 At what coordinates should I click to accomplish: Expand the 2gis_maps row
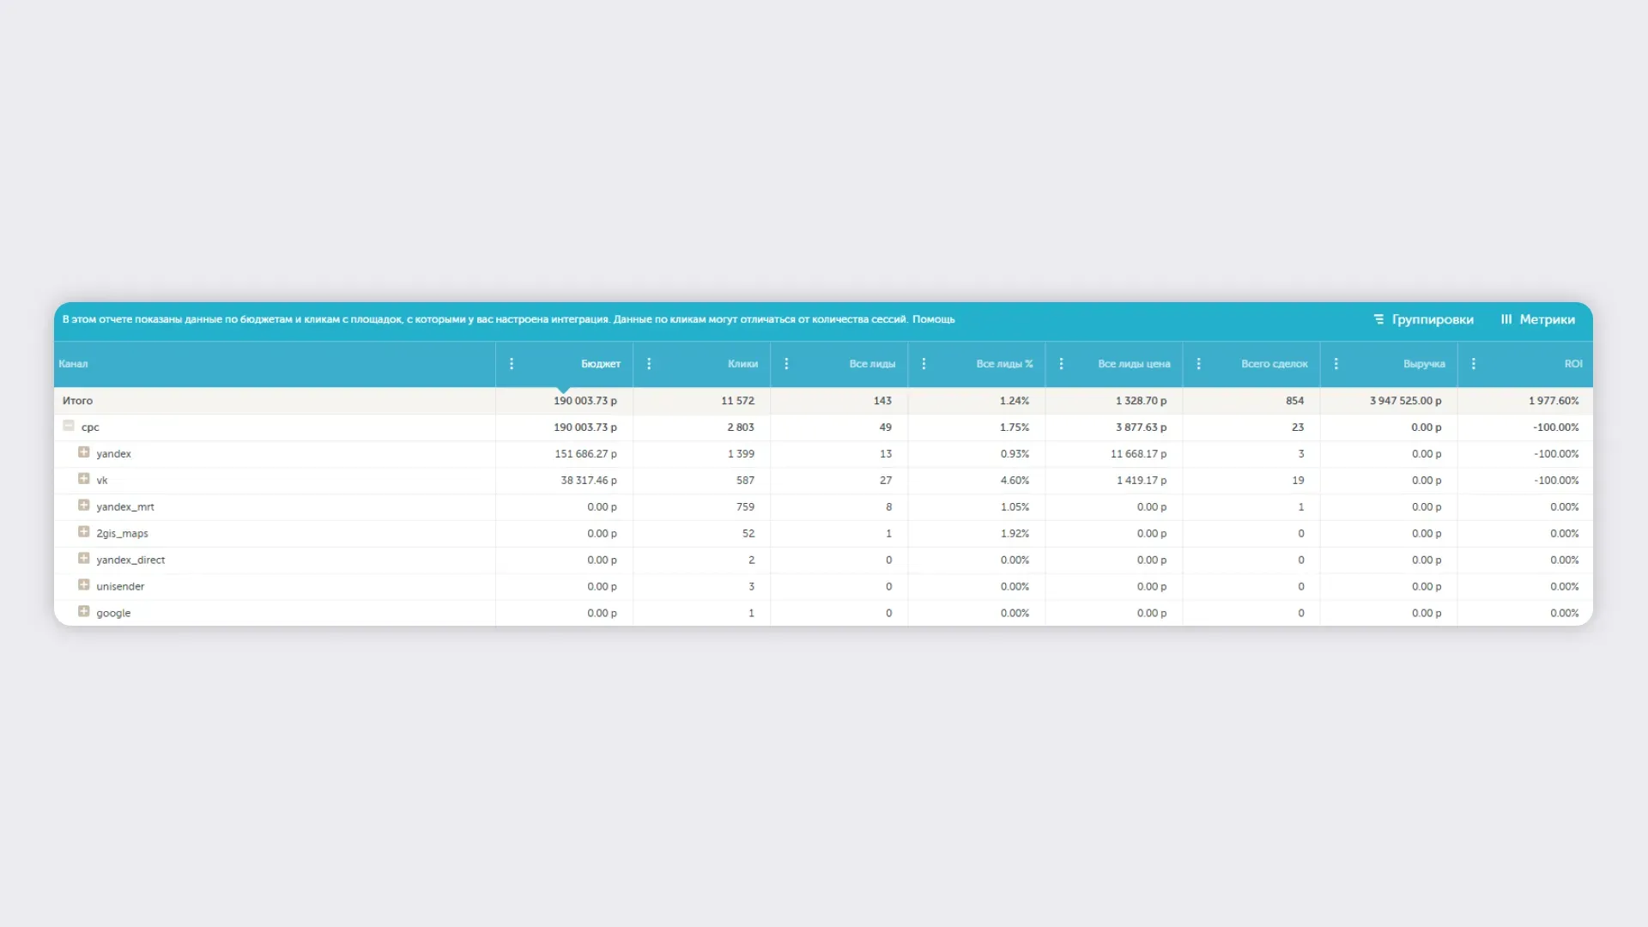[83, 532]
